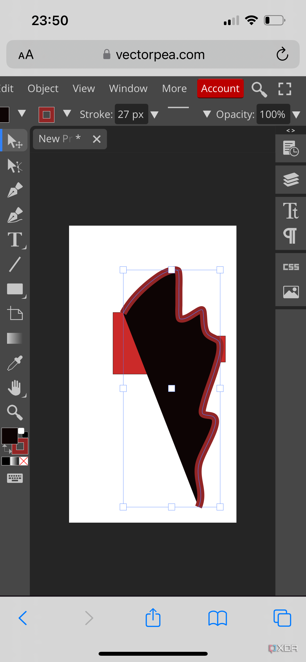Viewport: 306px width, 662px height.
Task: Select the Direct Select tool
Action: pyautogui.click(x=15, y=166)
